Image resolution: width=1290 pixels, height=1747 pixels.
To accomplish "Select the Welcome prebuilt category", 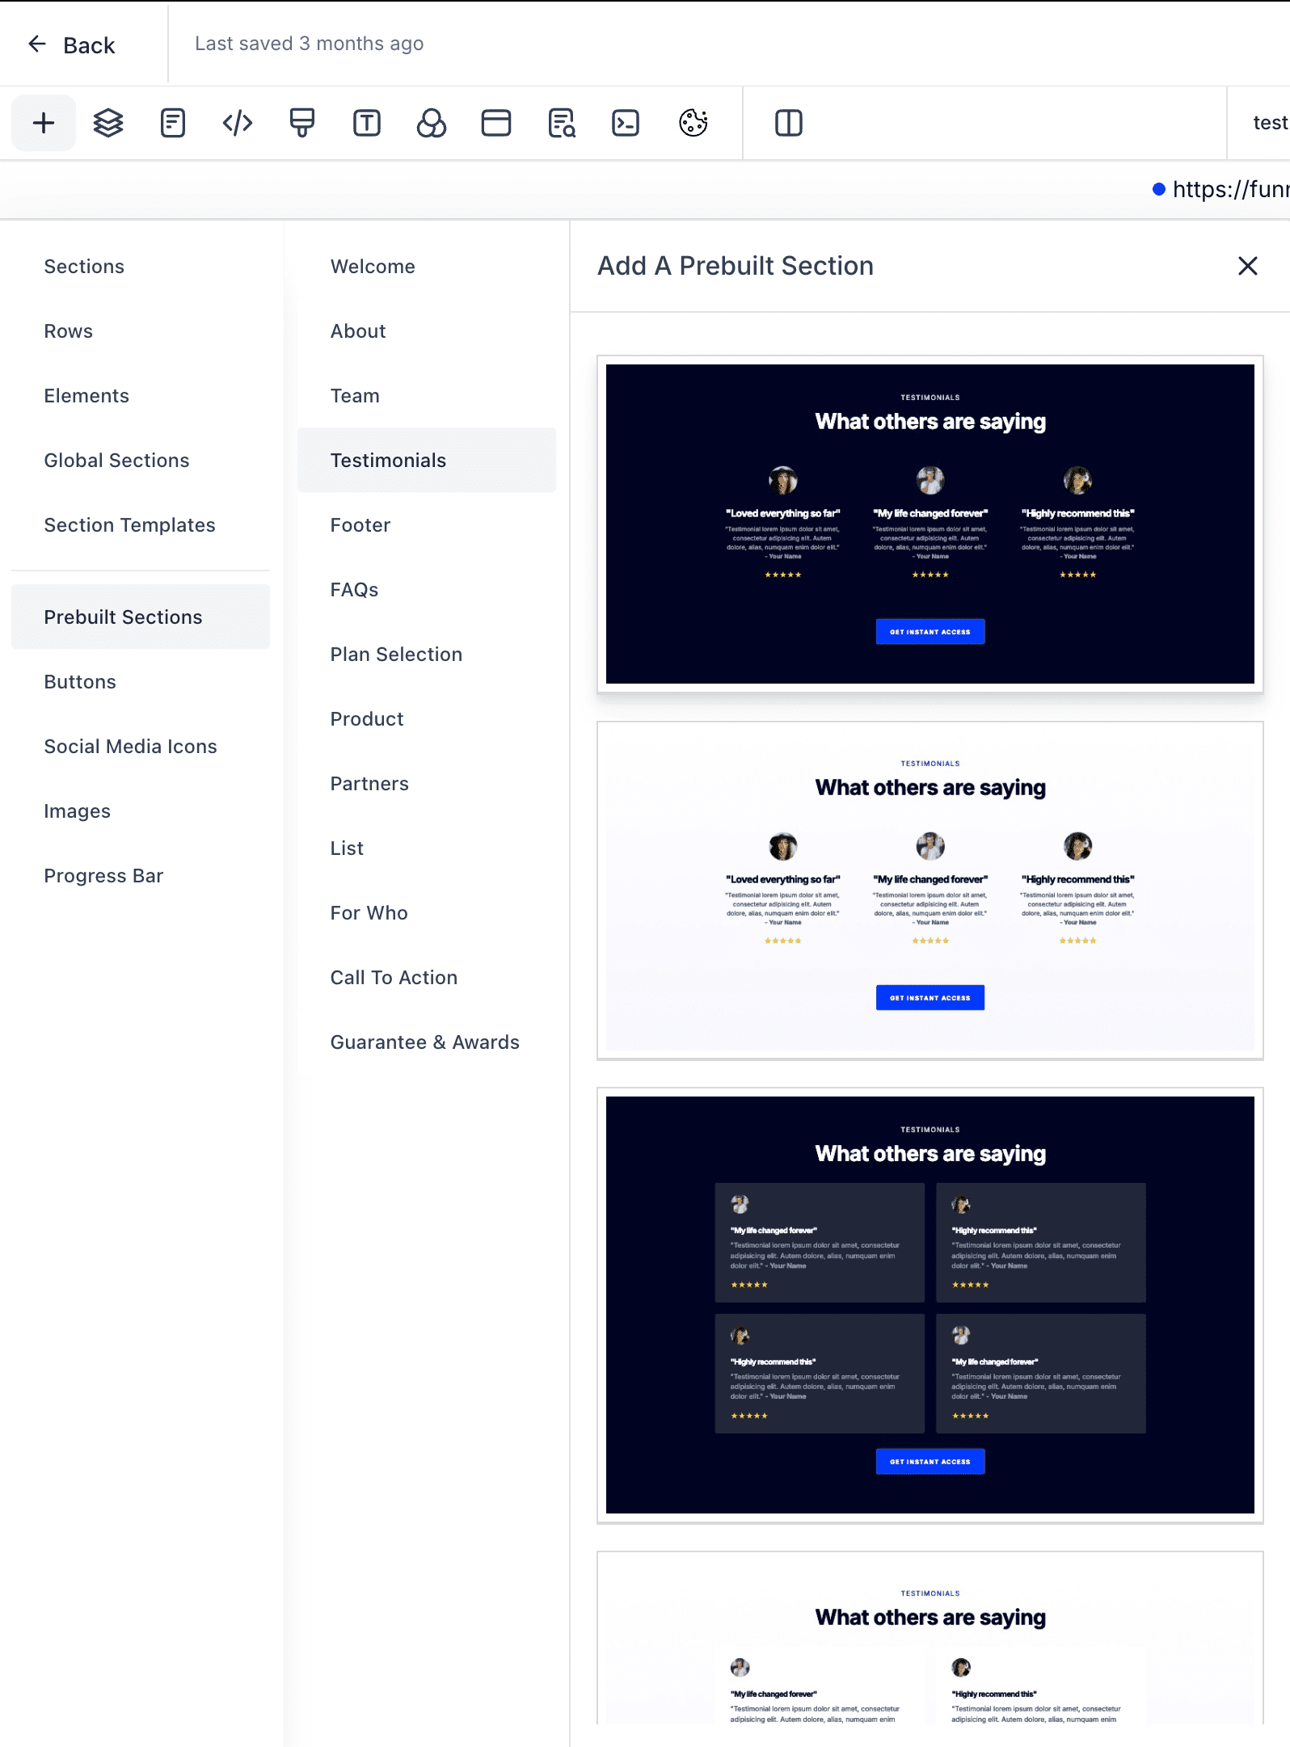I will (427, 267).
